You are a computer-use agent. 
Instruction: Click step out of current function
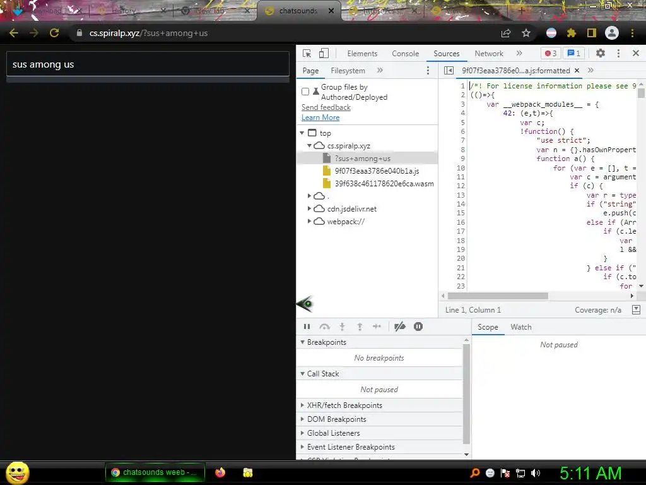point(360,326)
